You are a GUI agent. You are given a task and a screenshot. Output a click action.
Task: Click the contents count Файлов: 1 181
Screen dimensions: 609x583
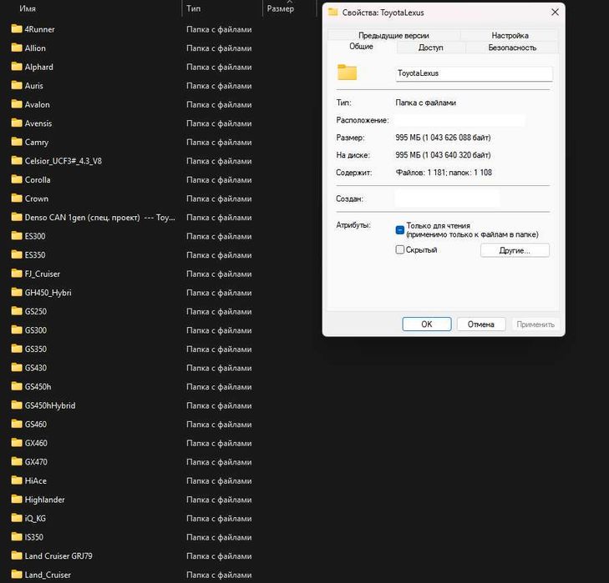tap(421, 172)
